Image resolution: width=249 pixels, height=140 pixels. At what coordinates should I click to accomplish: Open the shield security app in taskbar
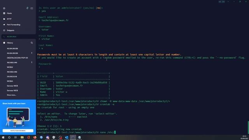tap(54, 137)
